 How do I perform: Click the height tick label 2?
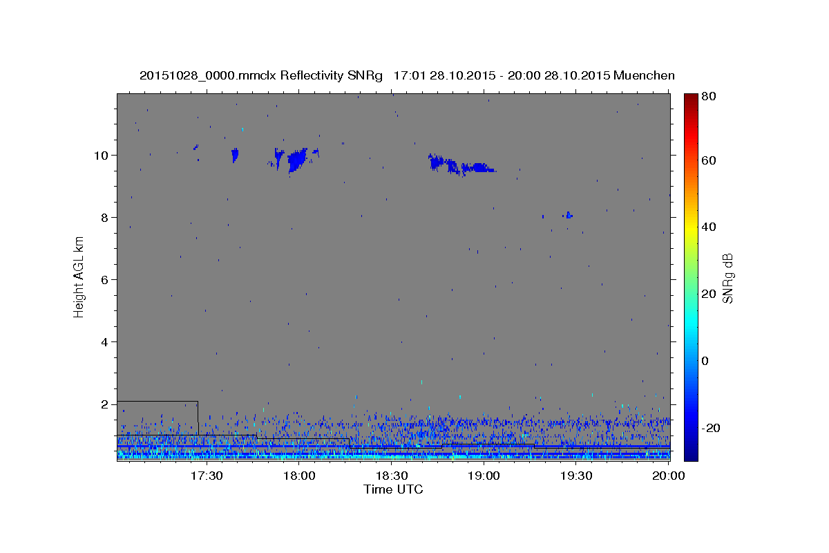[105, 404]
